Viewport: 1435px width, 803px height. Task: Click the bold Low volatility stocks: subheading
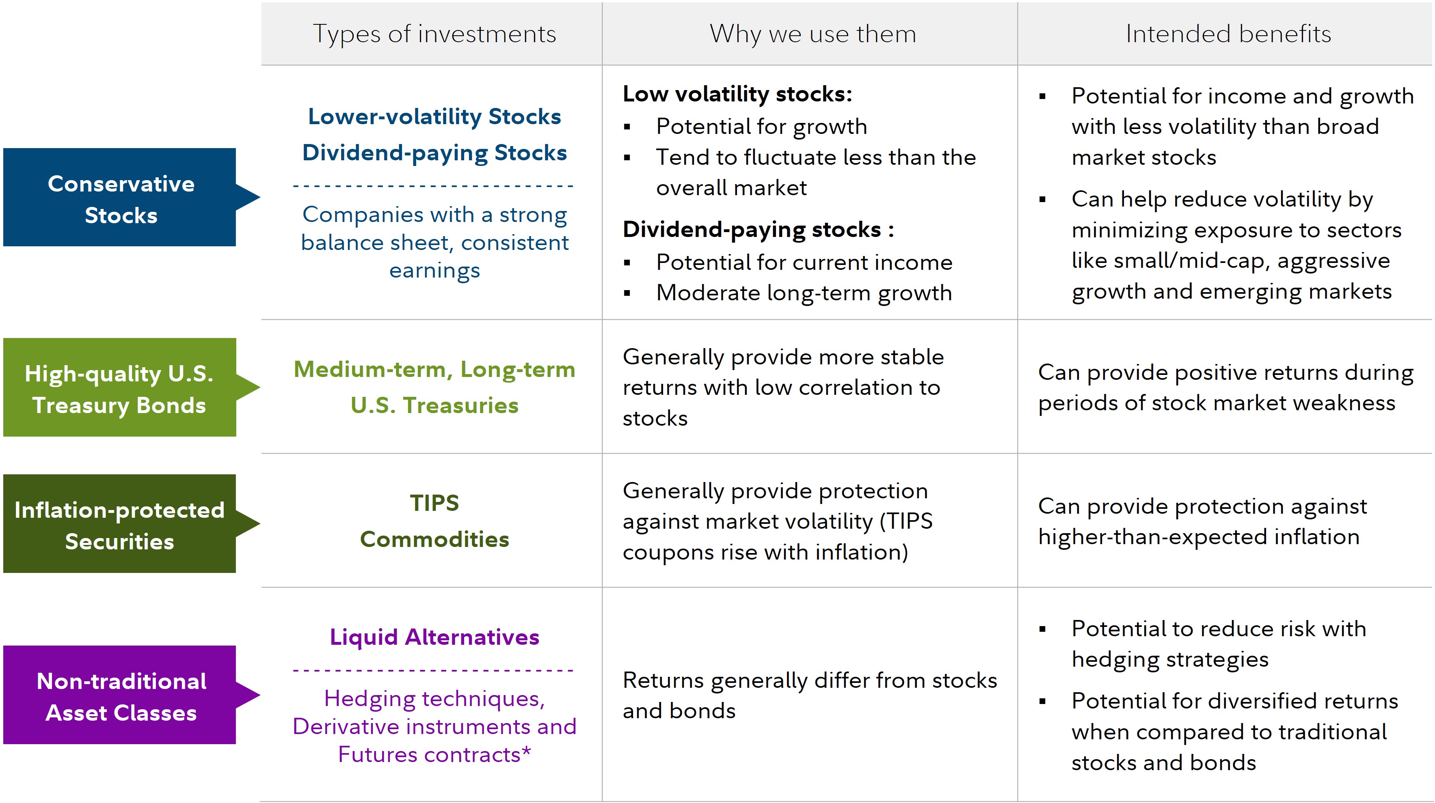[737, 94]
